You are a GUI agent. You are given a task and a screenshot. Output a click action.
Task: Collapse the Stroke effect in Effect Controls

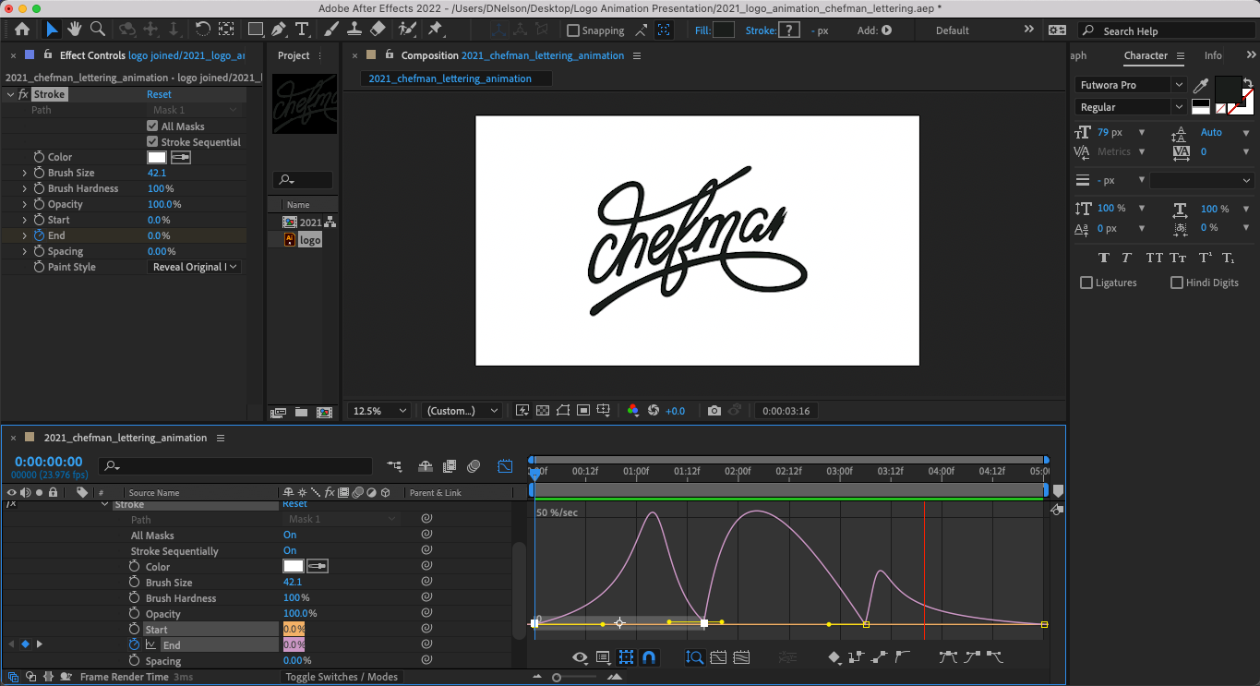(x=10, y=94)
